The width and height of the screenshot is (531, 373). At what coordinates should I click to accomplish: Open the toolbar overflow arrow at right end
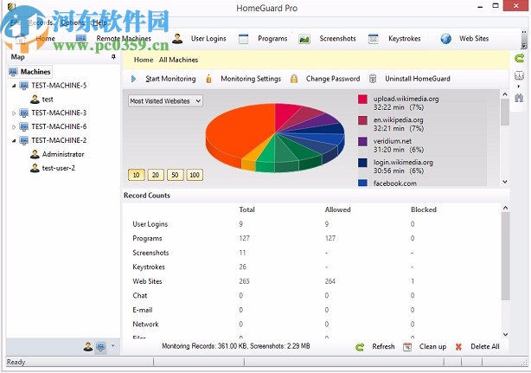pyautogui.click(x=524, y=45)
